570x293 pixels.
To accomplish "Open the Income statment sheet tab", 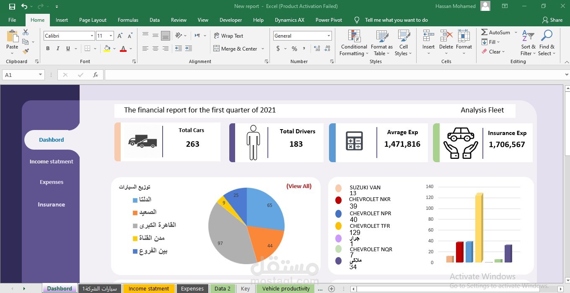I will coord(149,288).
